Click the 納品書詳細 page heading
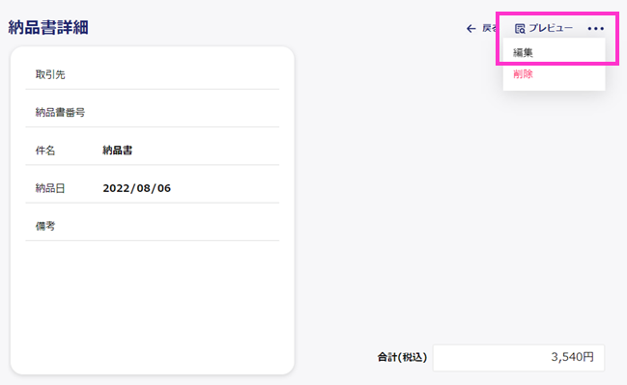The width and height of the screenshot is (627, 385). click(48, 28)
